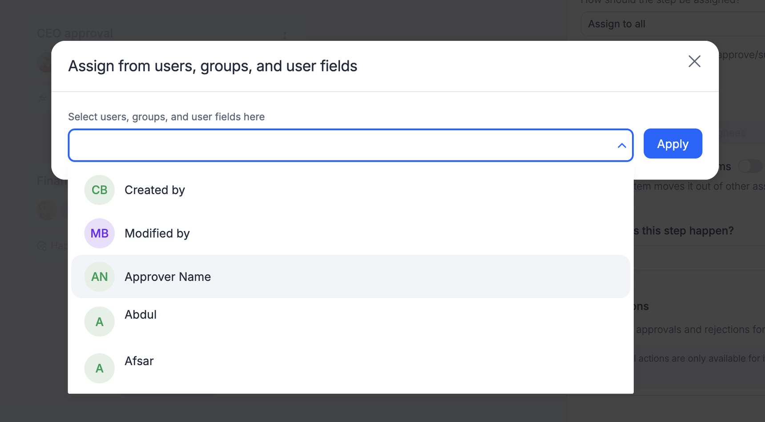The height and width of the screenshot is (422, 765).
Task: Select the "Created by" option text
Action: coord(155,190)
